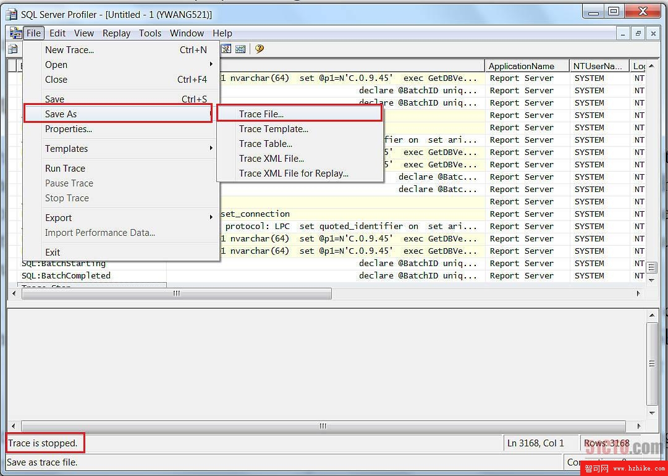
Task: Expand the Open submenu arrow
Action: [211, 64]
